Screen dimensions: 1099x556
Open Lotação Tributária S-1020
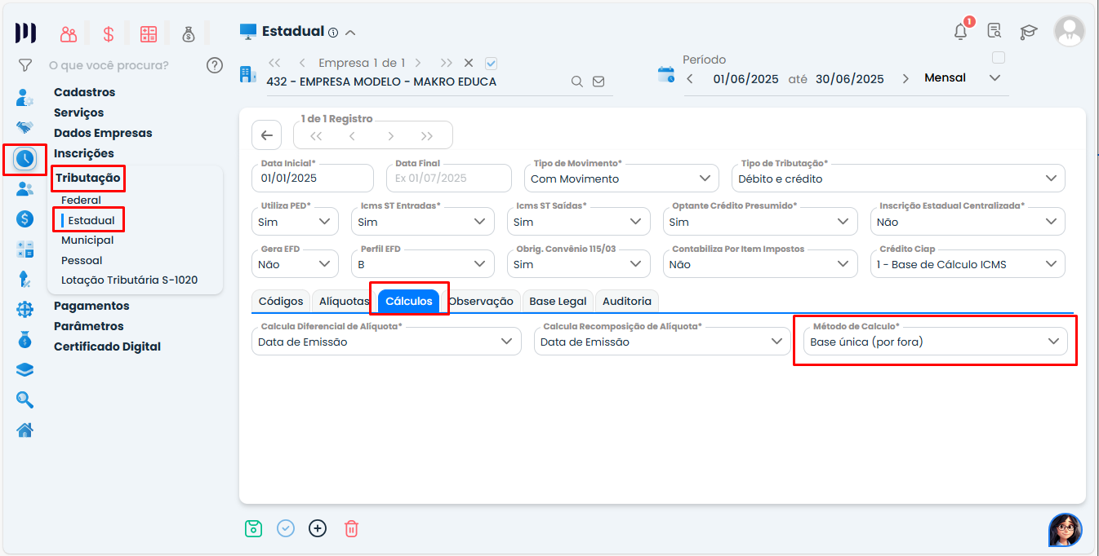point(129,280)
